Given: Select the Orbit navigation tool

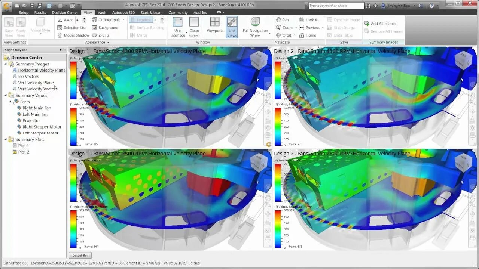Looking at the screenshot, I should (284, 35).
